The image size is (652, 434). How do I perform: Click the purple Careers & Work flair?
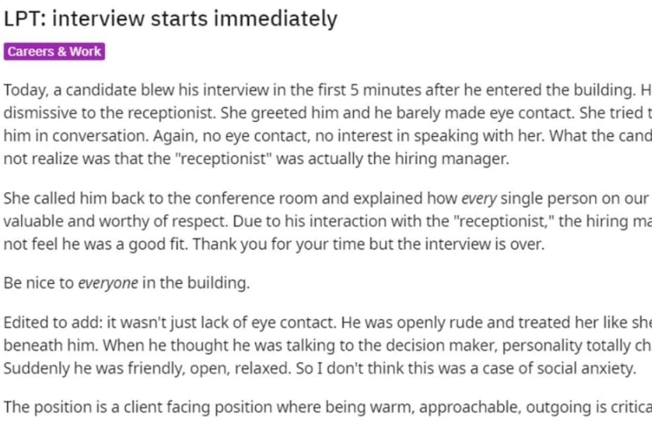pos(54,52)
